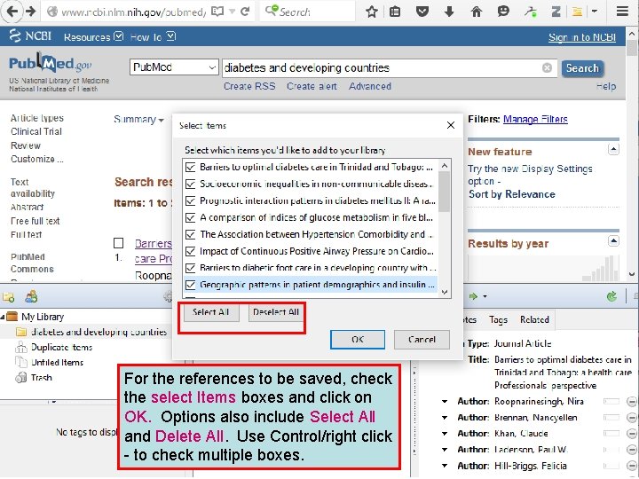Uncheck 'Geographic patterns in patient demographics' item

tap(190, 285)
